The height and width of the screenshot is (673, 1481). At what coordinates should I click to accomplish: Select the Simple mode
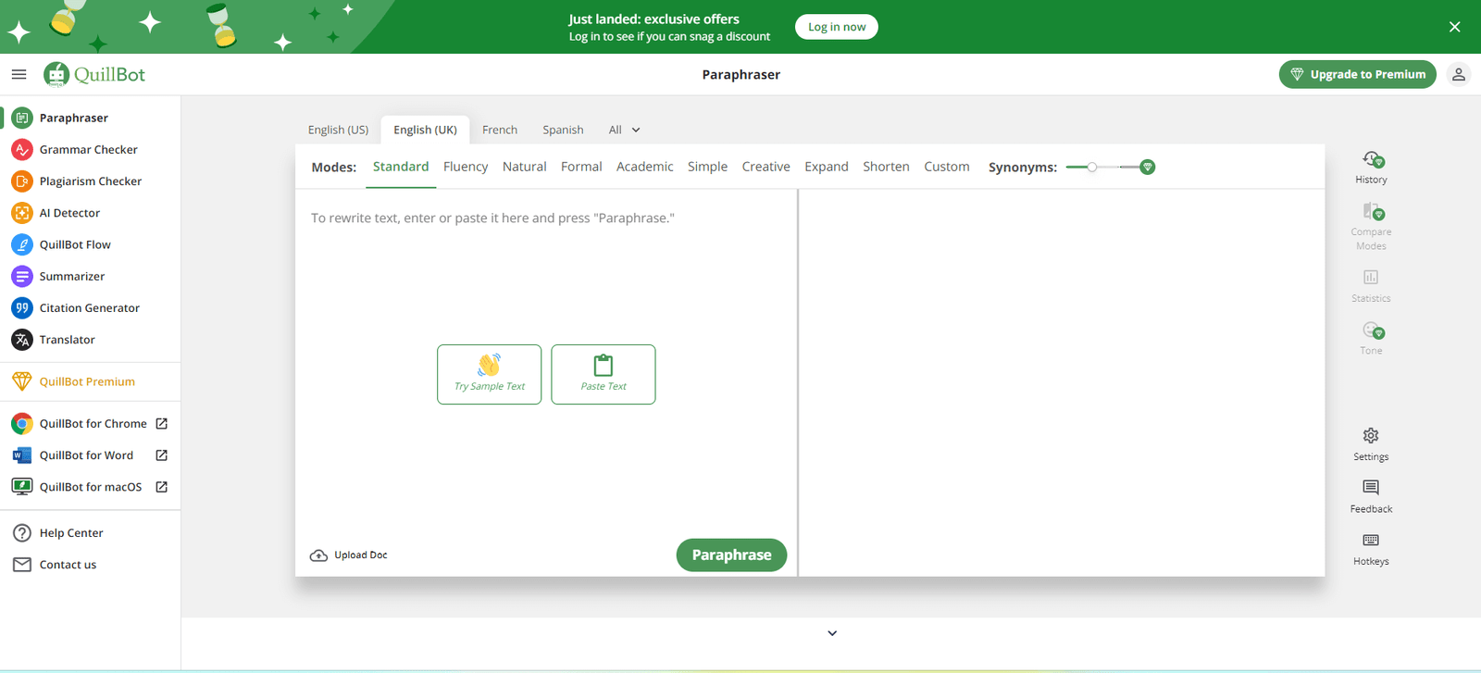click(x=707, y=167)
